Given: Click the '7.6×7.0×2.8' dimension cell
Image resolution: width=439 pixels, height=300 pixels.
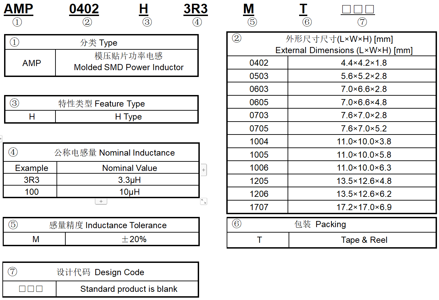Looking at the screenshot, I should (x=362, y=115).
